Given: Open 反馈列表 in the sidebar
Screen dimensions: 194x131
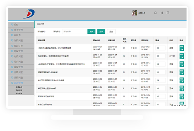Looking at the screenshot, I should pos(21,72).
